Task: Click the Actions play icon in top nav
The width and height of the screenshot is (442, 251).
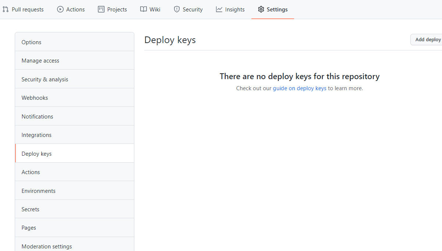Action: pos(60,9)
